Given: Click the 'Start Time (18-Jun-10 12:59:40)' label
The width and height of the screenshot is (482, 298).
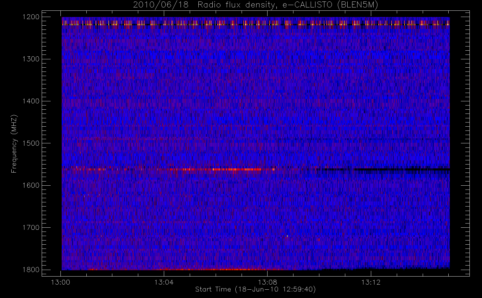Looking at the screenshot, I should pos(255,289).
